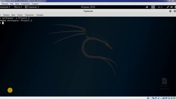Open the terminal window's Справка menu
The width and height of the screenshot is (176, 99).
40,15
